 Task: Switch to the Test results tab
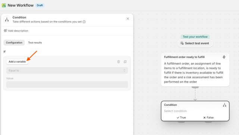pyautogui.click(x=35, y=43)
